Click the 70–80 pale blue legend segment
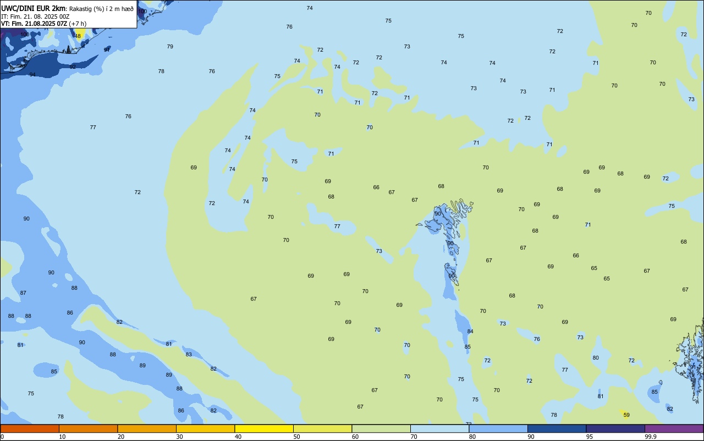 [x=439, y=428]
